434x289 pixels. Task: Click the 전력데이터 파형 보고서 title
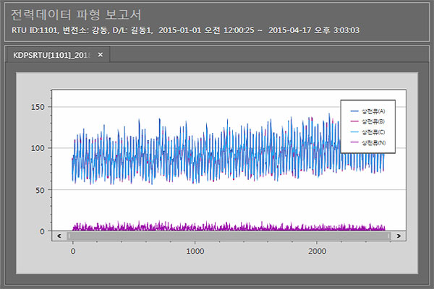point(77,14)
